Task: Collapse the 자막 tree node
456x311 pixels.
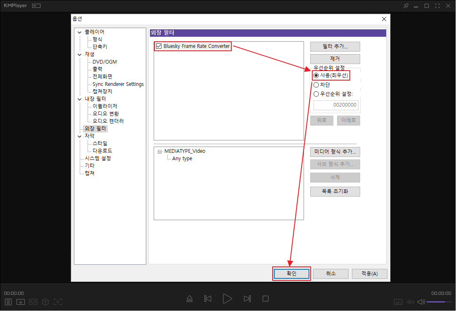Action: (x=79, y=136)
